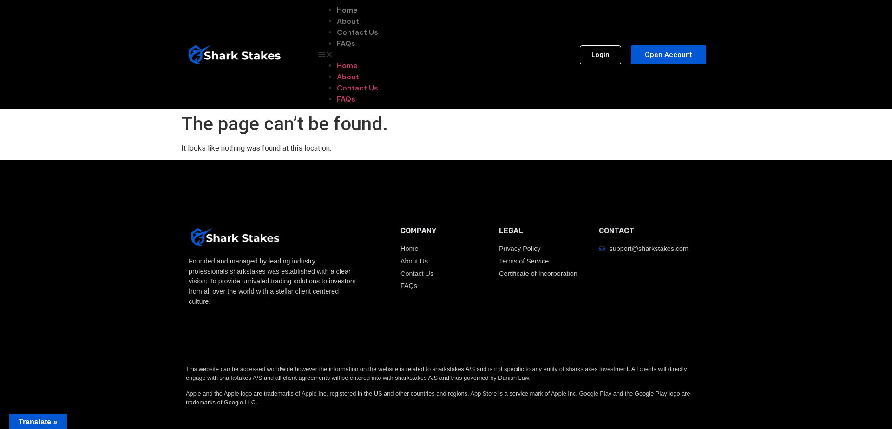Open the hamburger navigation menu icon

click(321, 54)
